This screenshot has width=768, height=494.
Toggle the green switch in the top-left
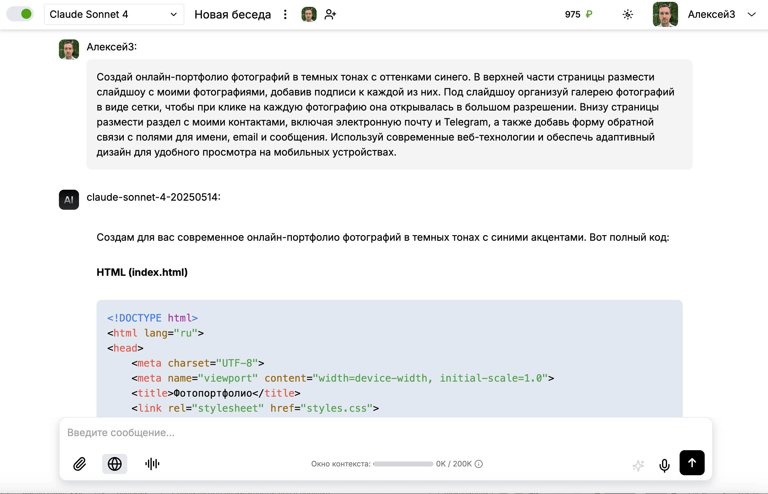[20, 14]
